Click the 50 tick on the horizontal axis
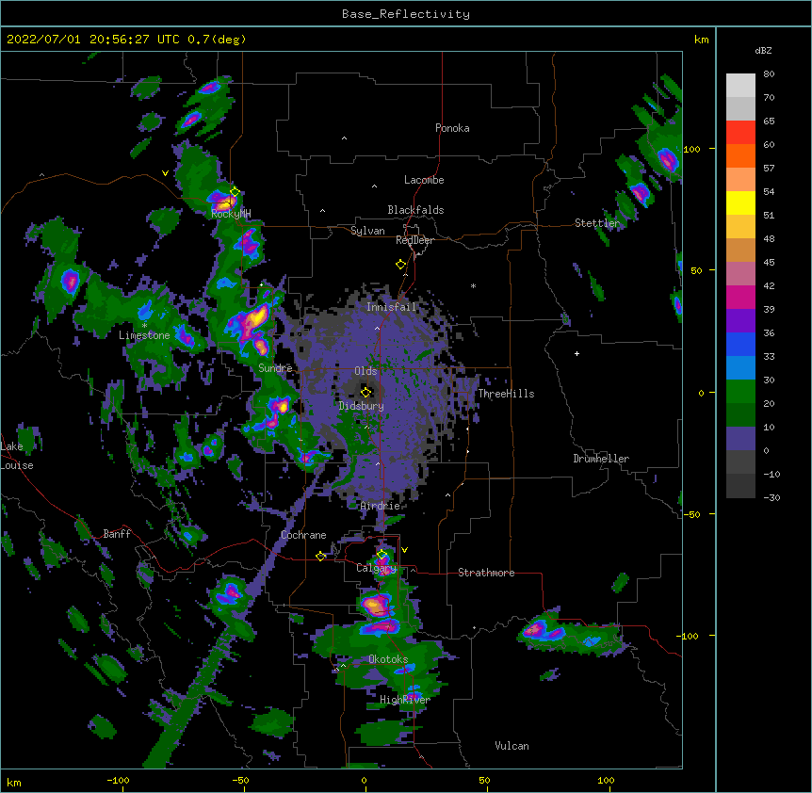The image size is (812, 793). [x=483, y=781]
